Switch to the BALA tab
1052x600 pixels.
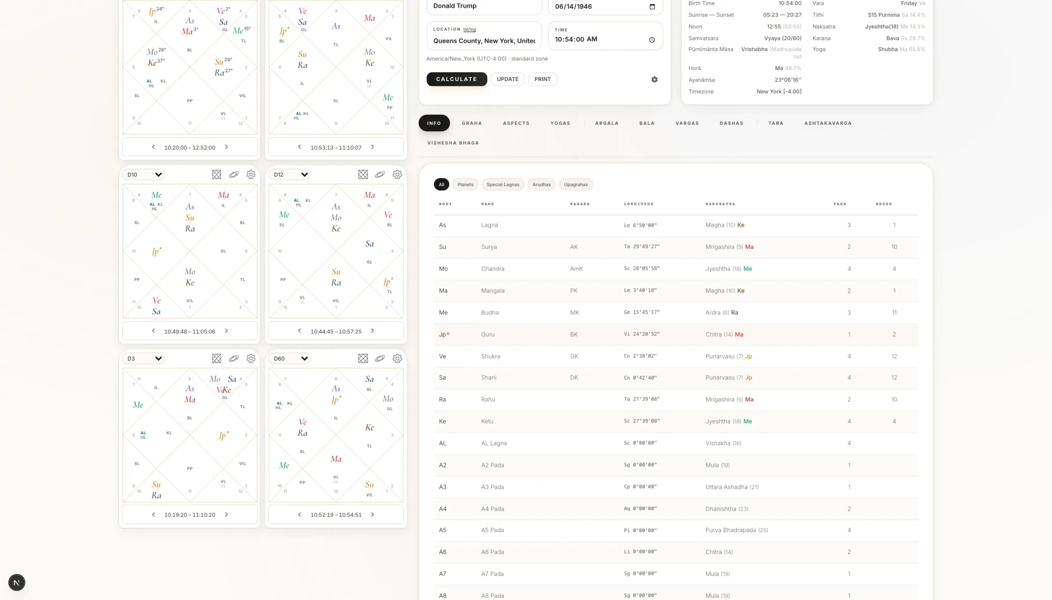click(647, 123)
